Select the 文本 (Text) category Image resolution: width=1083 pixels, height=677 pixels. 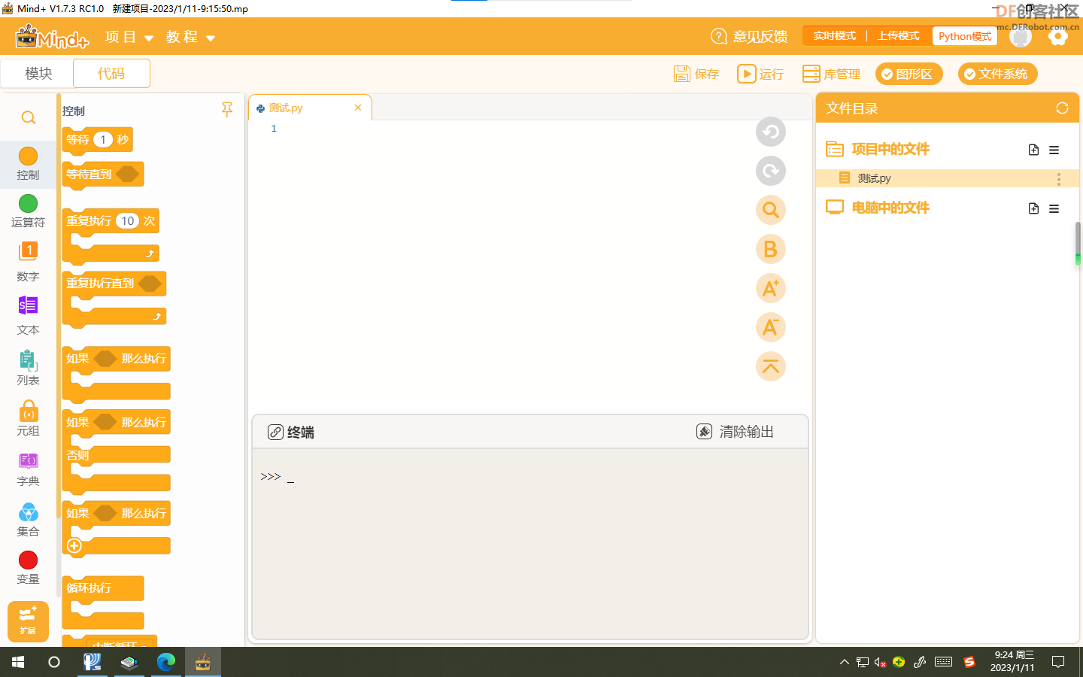point(28,315)
